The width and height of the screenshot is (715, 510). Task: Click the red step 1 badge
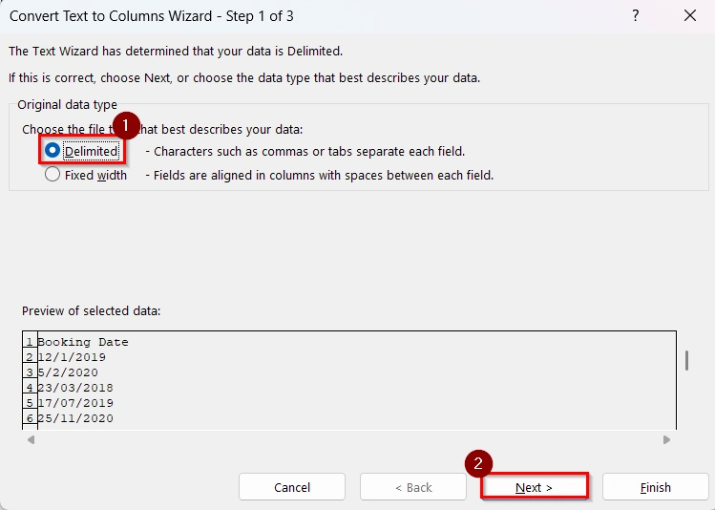(127, 126)
